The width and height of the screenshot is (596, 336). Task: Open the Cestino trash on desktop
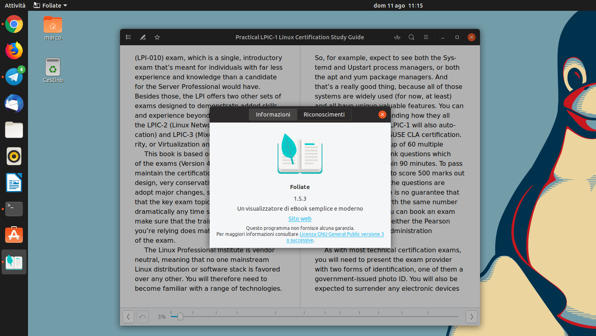pyautogui.click(x=53, y=70)
